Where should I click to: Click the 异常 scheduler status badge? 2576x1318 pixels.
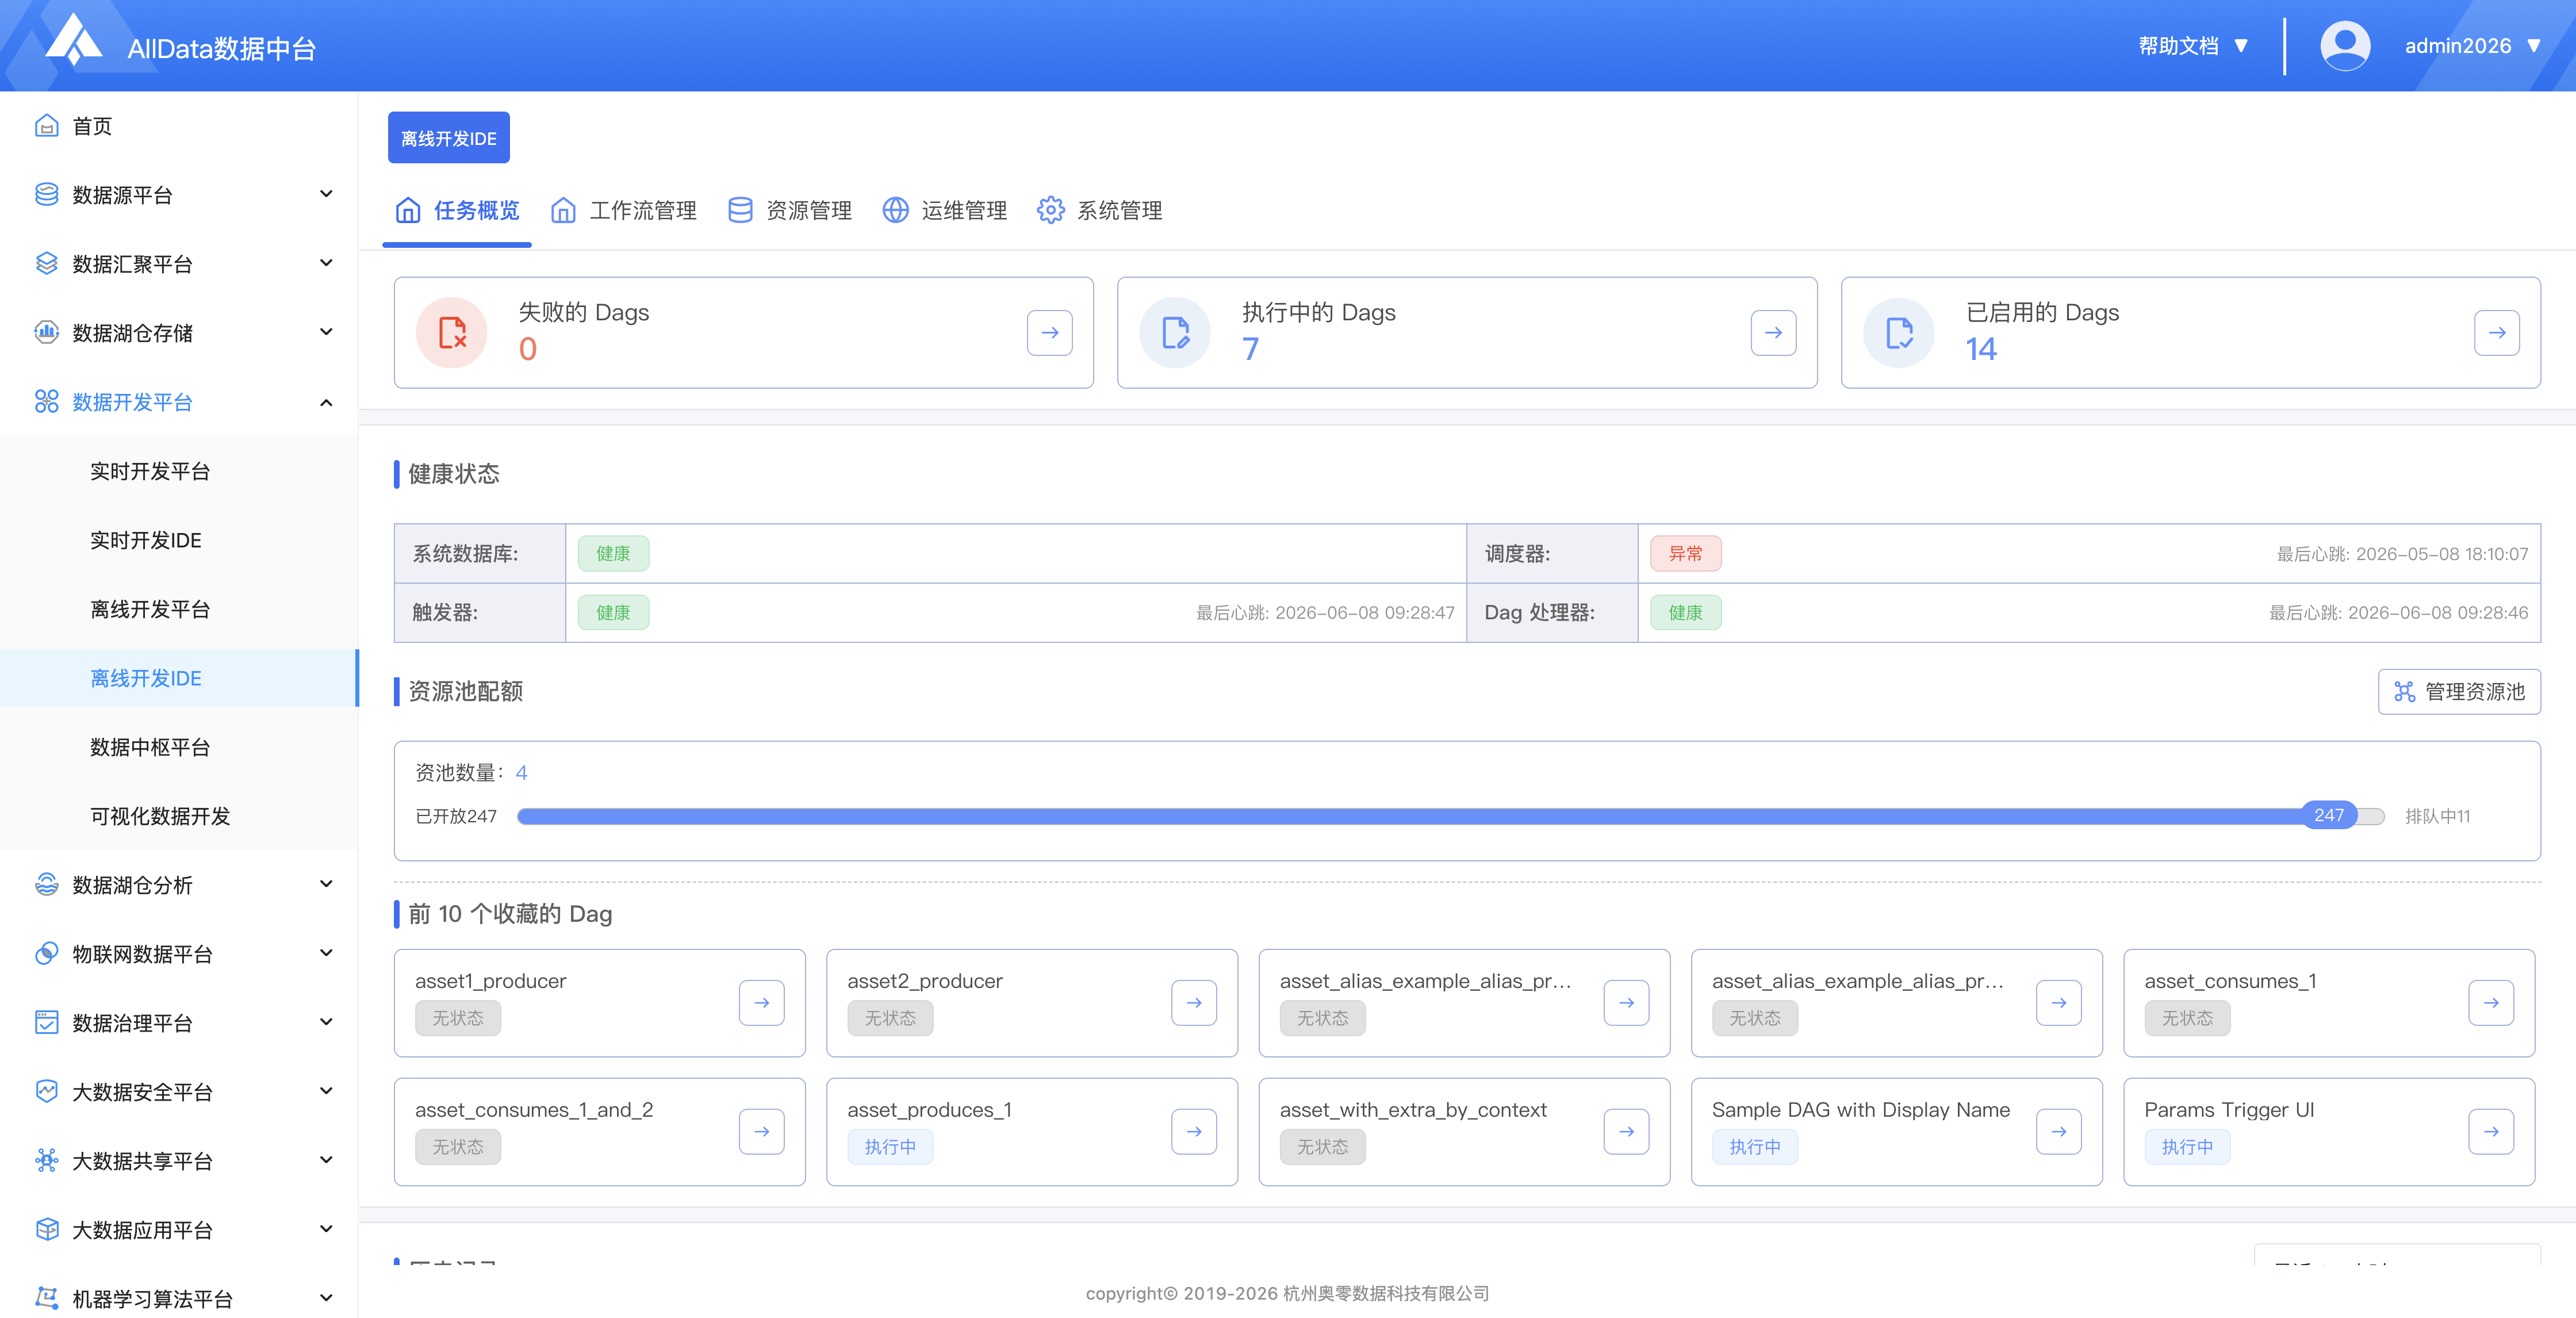click(x=1685, y=554)
